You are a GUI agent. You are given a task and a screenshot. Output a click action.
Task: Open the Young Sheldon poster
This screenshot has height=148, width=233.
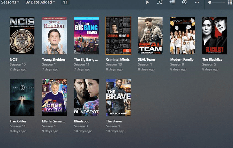tap(54, 36)
